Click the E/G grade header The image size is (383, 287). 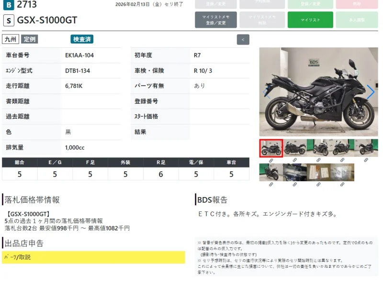(55, 162)
